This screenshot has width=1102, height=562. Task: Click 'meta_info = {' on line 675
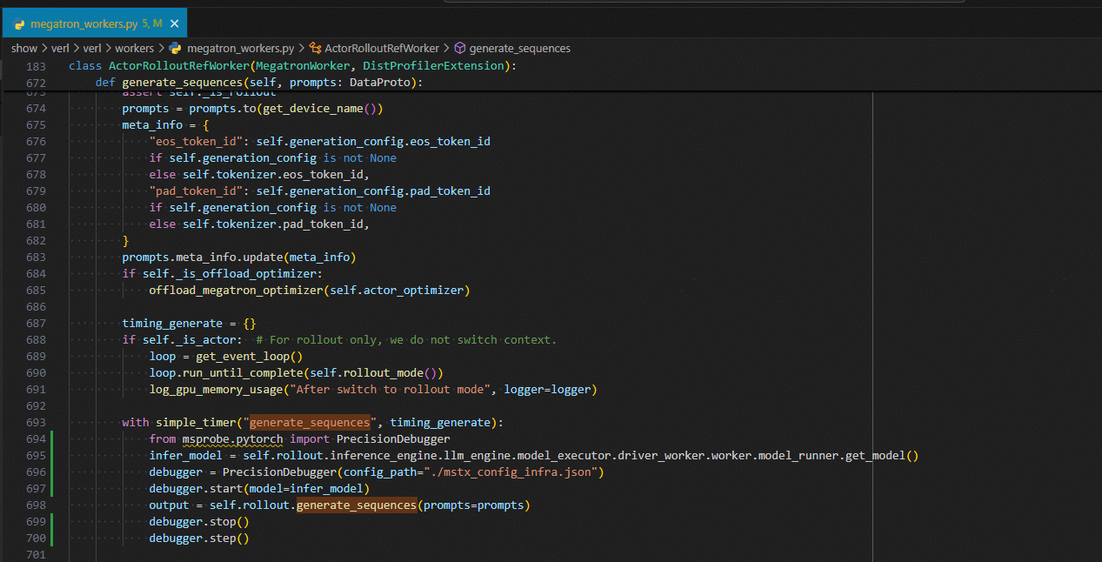(165, 125)
